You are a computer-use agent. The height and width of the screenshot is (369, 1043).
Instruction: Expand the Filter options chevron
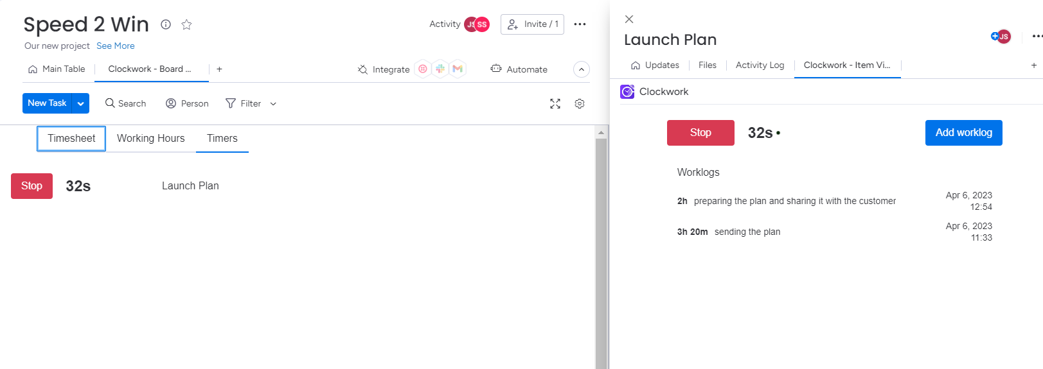tap(273, 104)
